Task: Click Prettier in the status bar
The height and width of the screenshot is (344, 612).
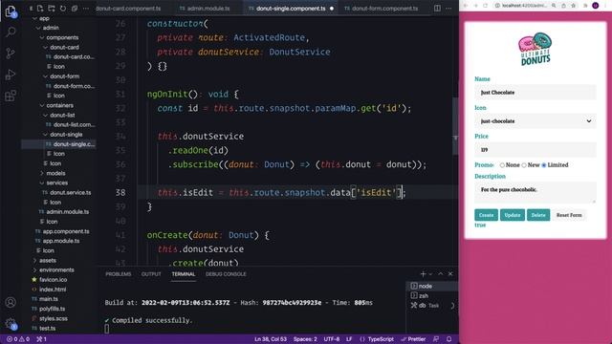Action: click(x=413, y=339)
